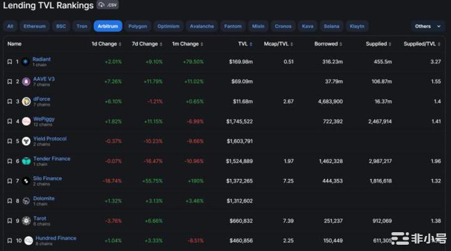Sort table by TVL column

pos(245,44)
